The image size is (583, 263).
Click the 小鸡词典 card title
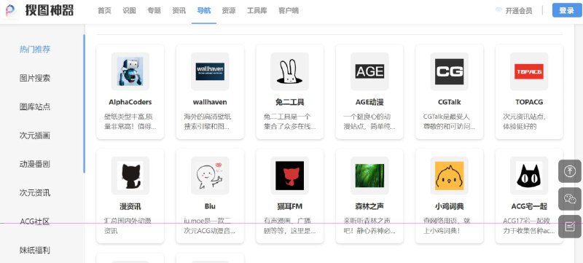[x=449, y=206]
